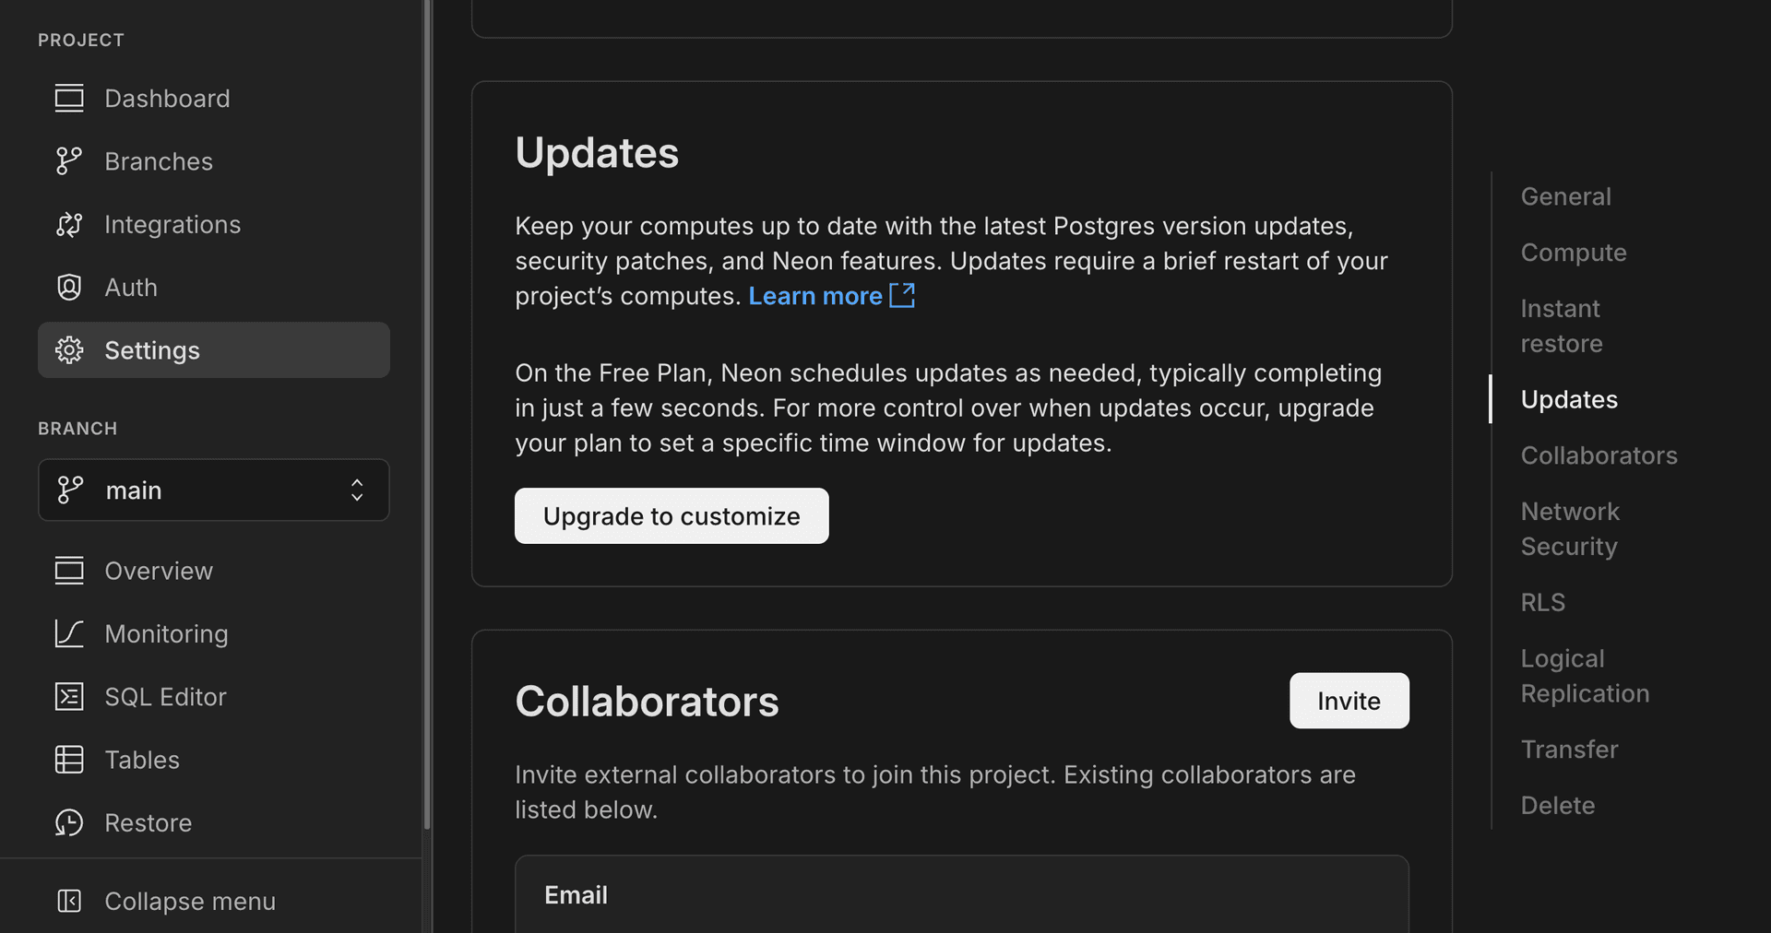Navigate to Network Security settings
This screenshot has height=933, width=1771.
pyautogui.click(x=1570, y=528)
